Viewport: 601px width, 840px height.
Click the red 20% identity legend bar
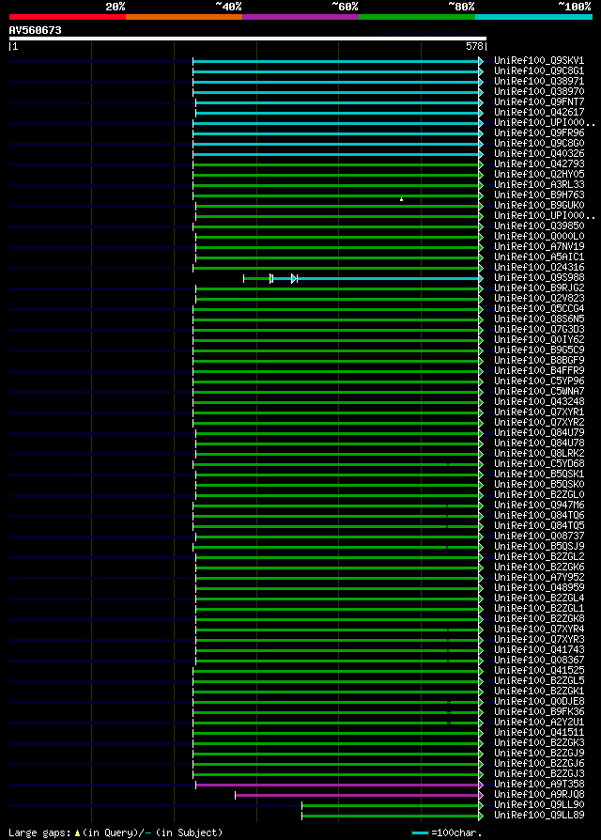[x=68, y=17]
